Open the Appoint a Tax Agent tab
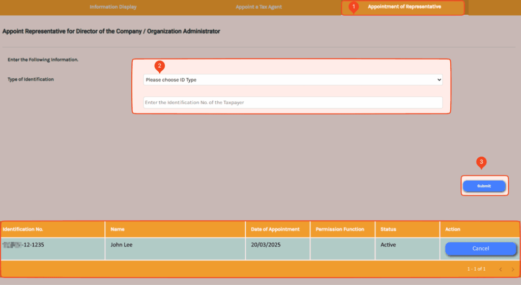 point(258,7)
